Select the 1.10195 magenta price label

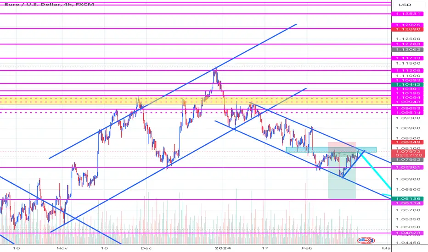point(407,93)
